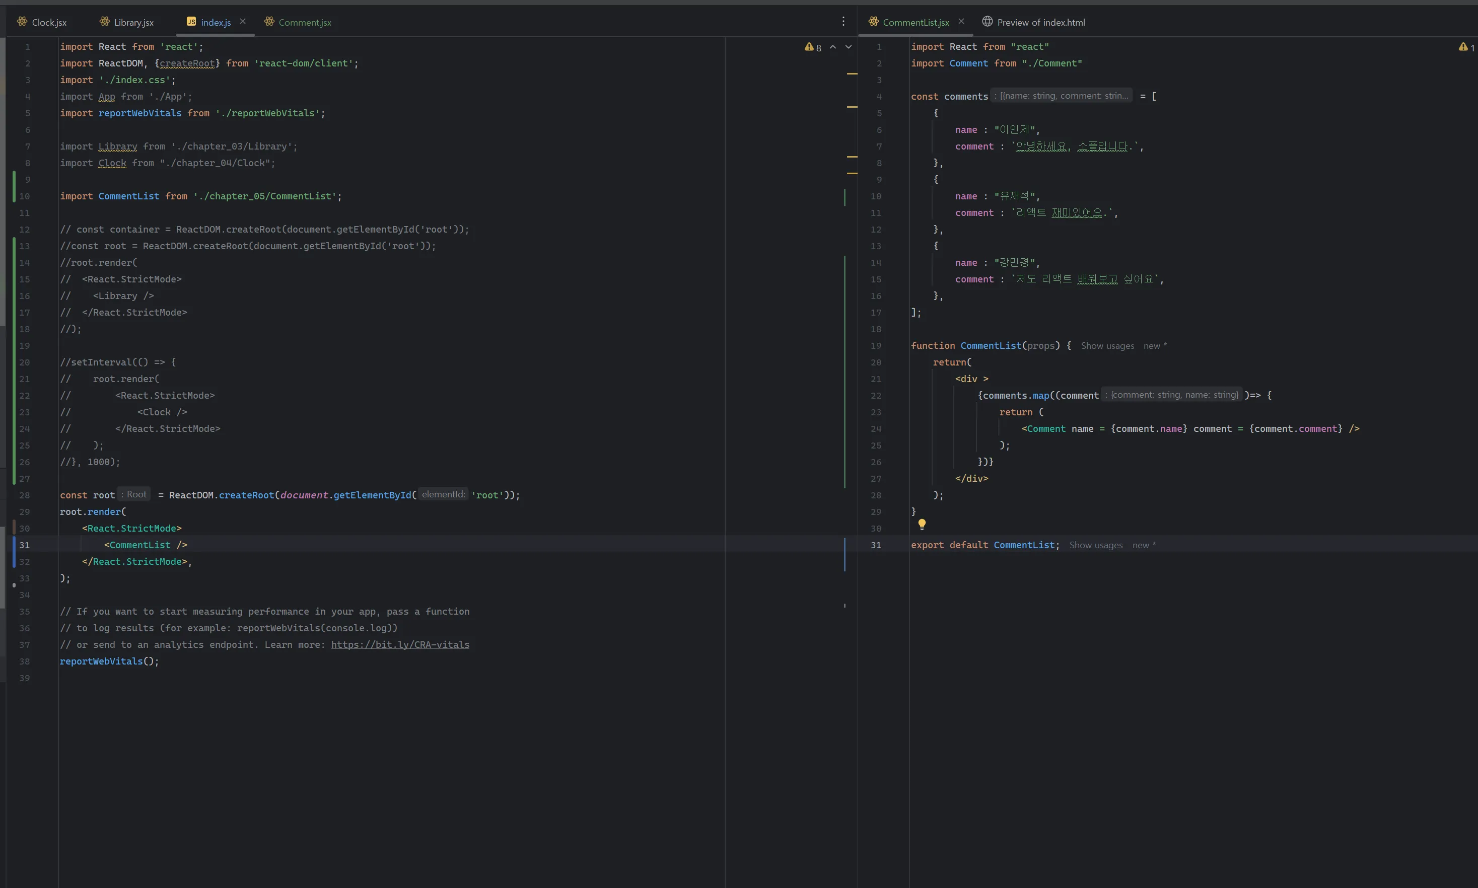Close the CommentList.jsx tab
The height and width of the screenshot is (888, 1478).
point(961,22)
